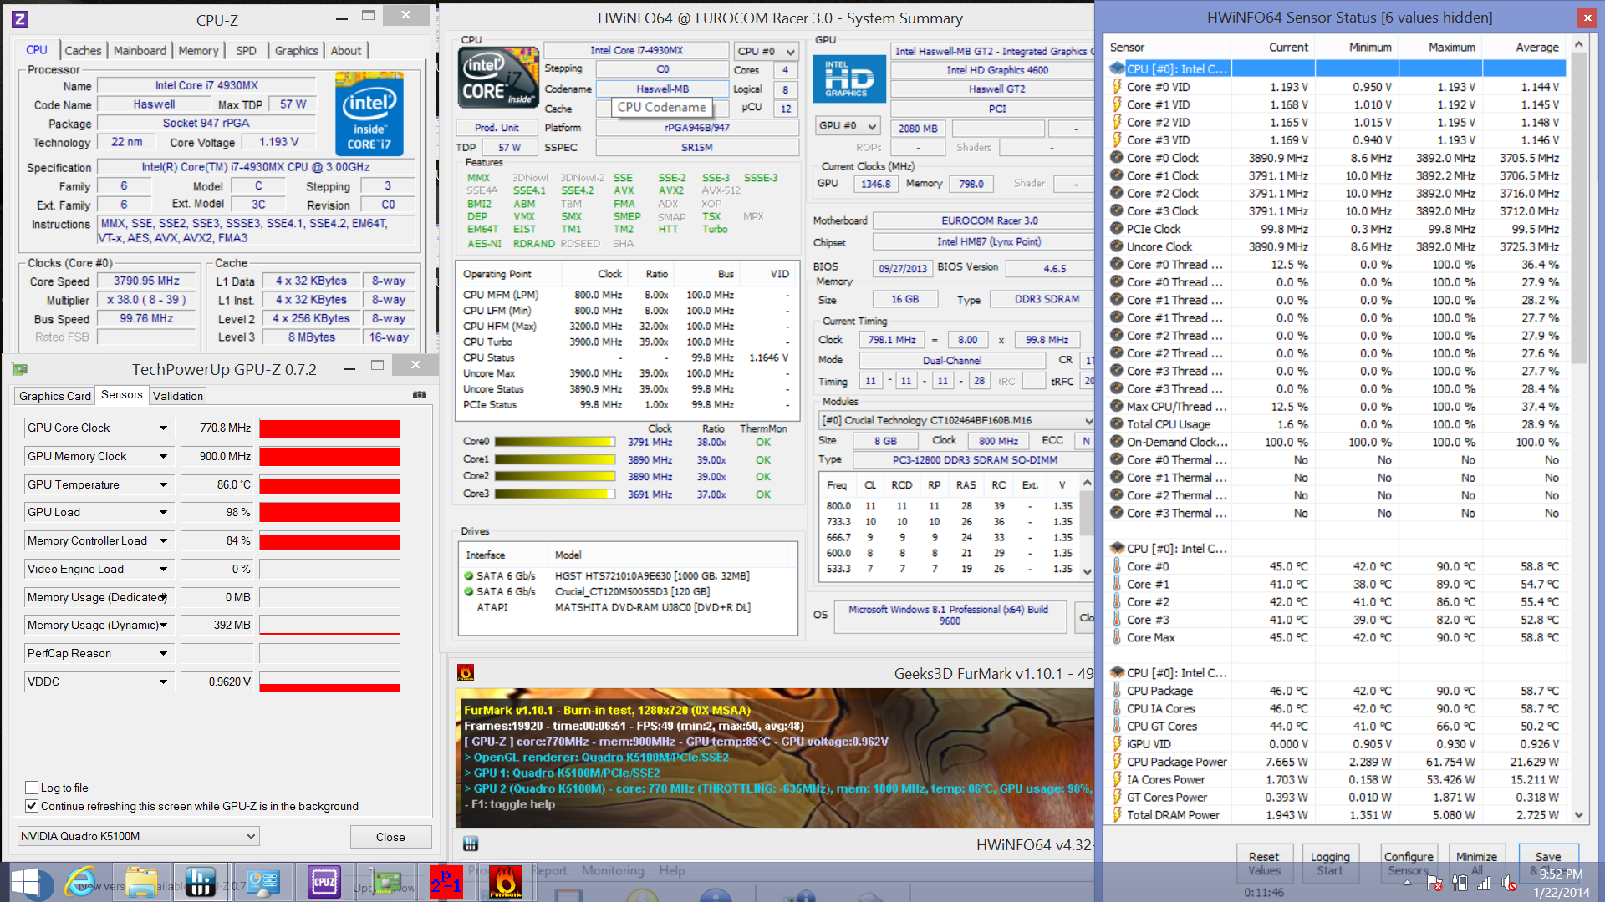This screenshot has height=902, width=1605.
Task: Open the GPU Memory Clock sensor dropdown
Action: point(163,456)
